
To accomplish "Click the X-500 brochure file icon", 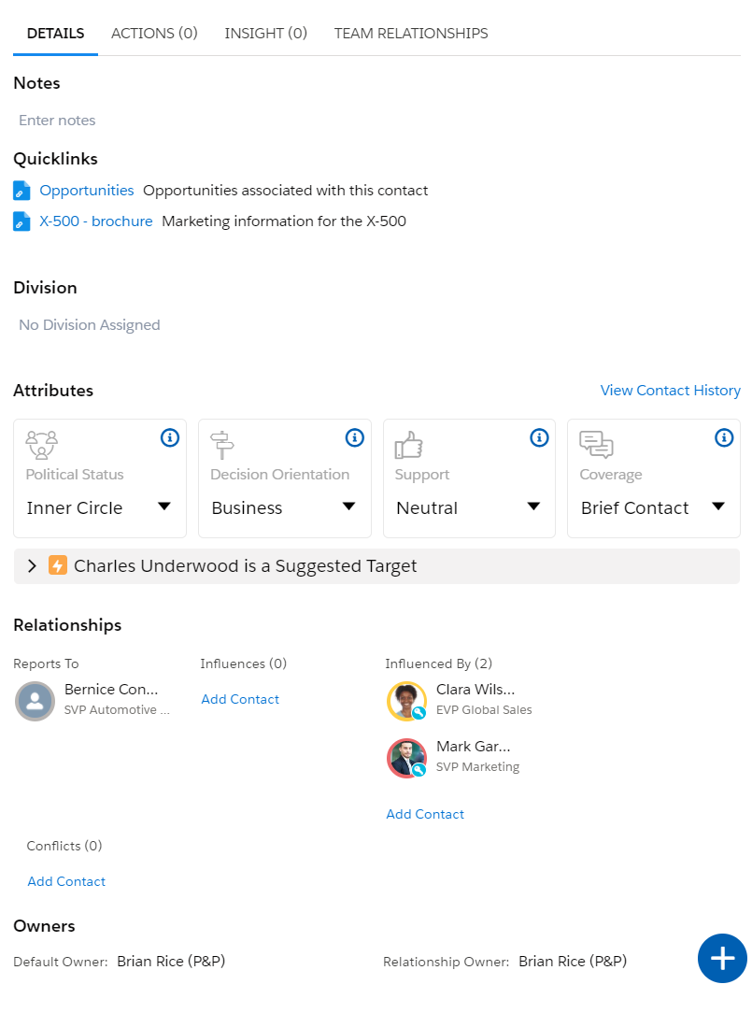I will click(21, 221).
